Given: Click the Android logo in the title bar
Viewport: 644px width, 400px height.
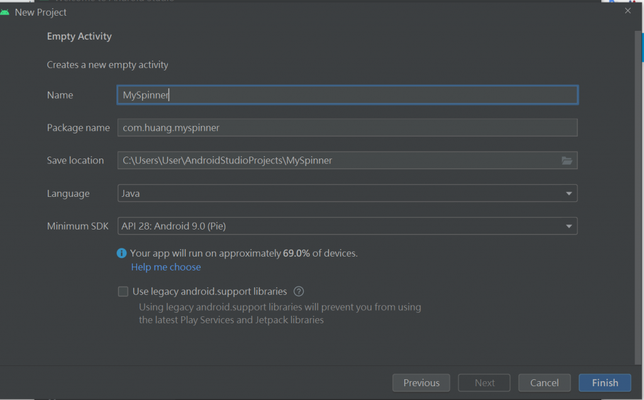Looking at the screenshot, I should tap(5, 13).
